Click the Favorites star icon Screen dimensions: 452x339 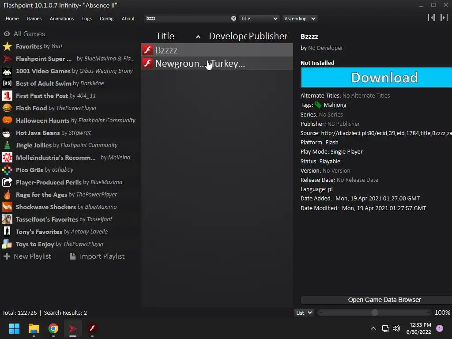click(x=7, y=46)
